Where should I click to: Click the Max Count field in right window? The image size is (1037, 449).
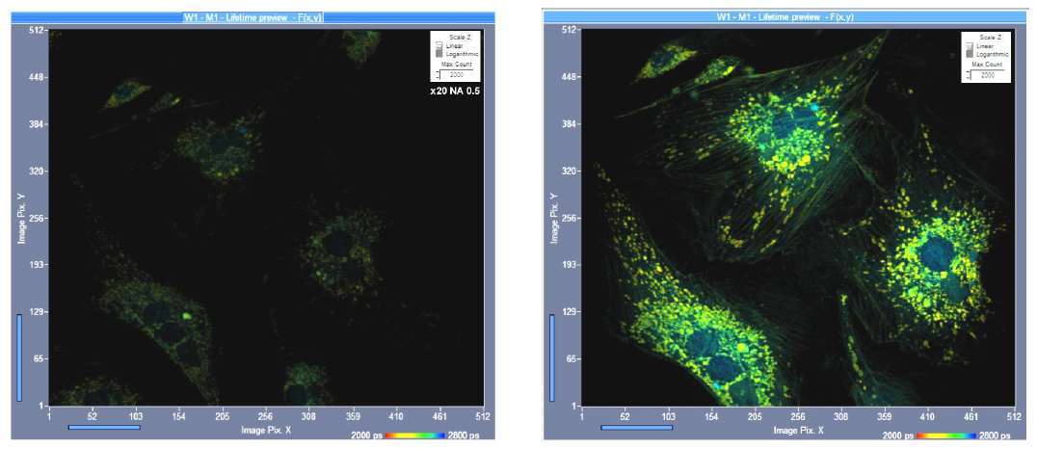[x=989, y=74]
